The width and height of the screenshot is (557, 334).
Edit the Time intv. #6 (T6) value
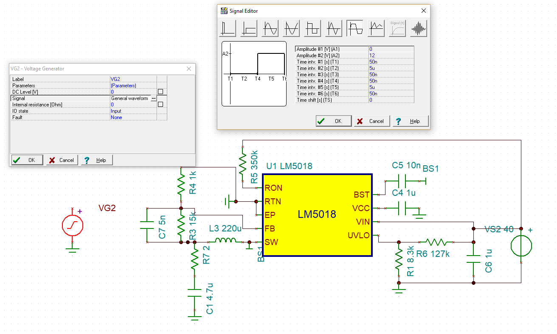click(x=391, y=94)
